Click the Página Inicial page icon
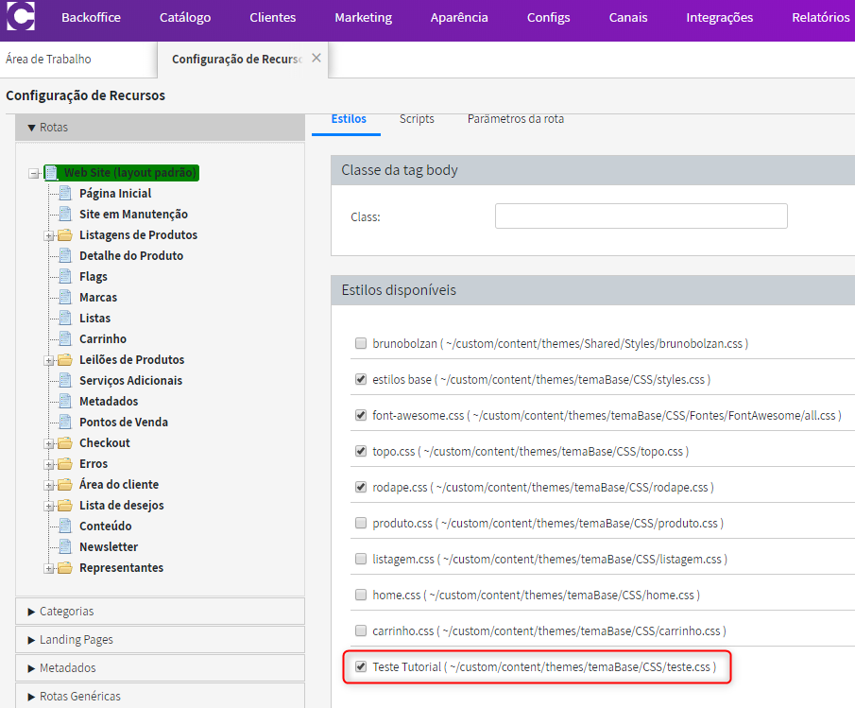 click(65, 194)
